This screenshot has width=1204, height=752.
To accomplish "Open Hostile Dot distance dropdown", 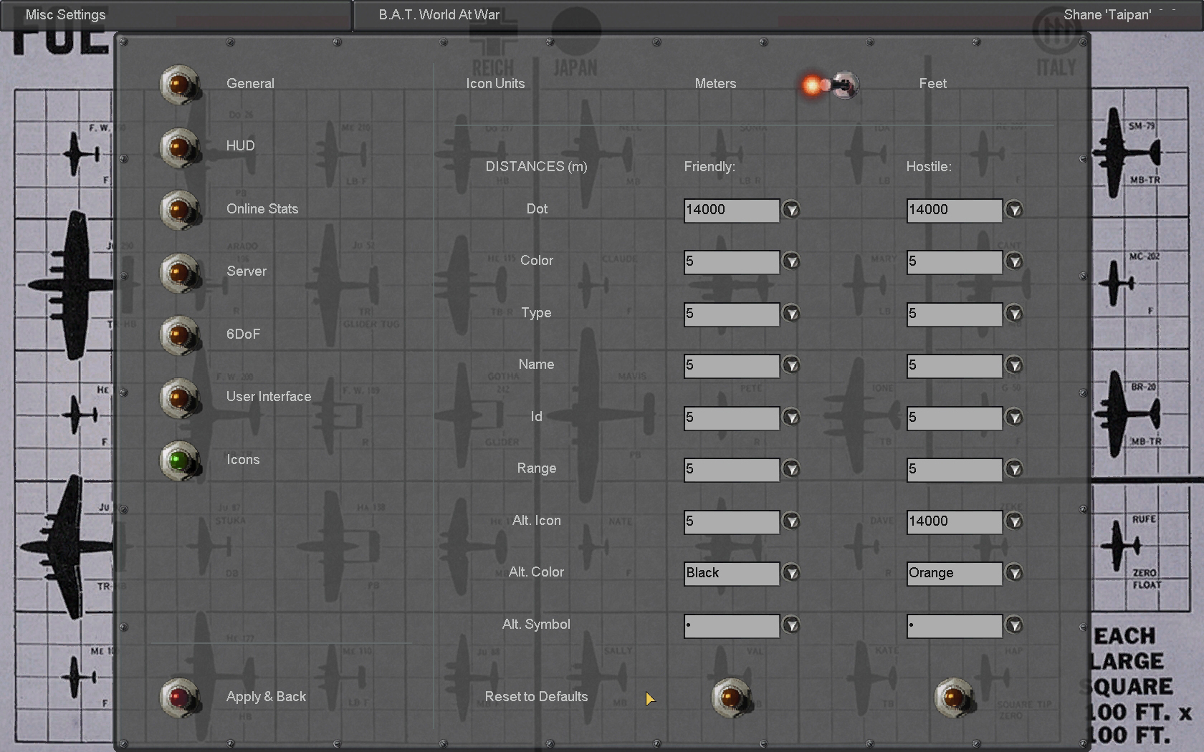I will (x=1014, y=210).
